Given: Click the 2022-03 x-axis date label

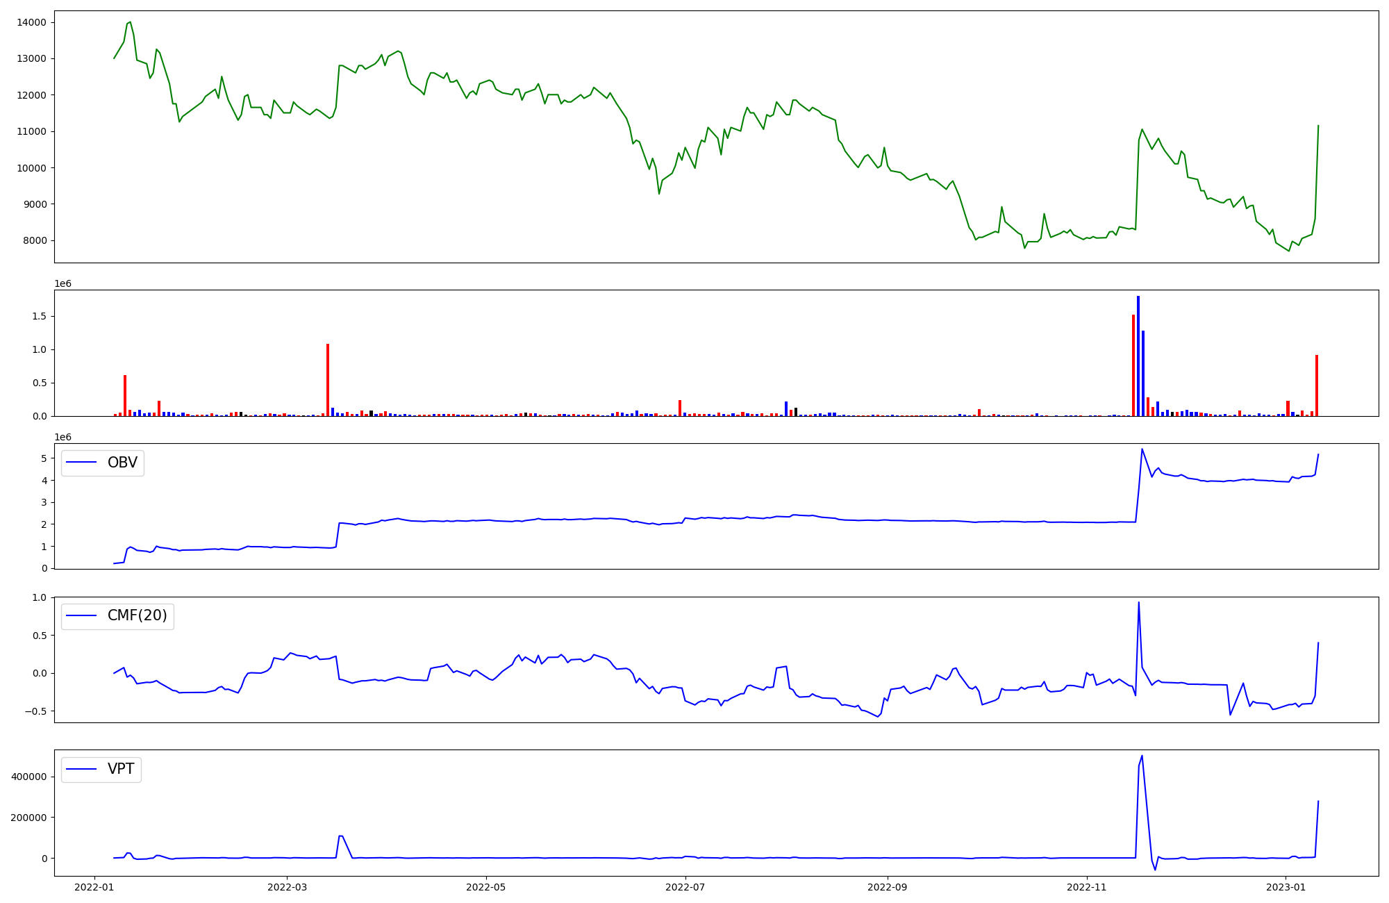Looking at the screenshot, I should pos(287,887).
